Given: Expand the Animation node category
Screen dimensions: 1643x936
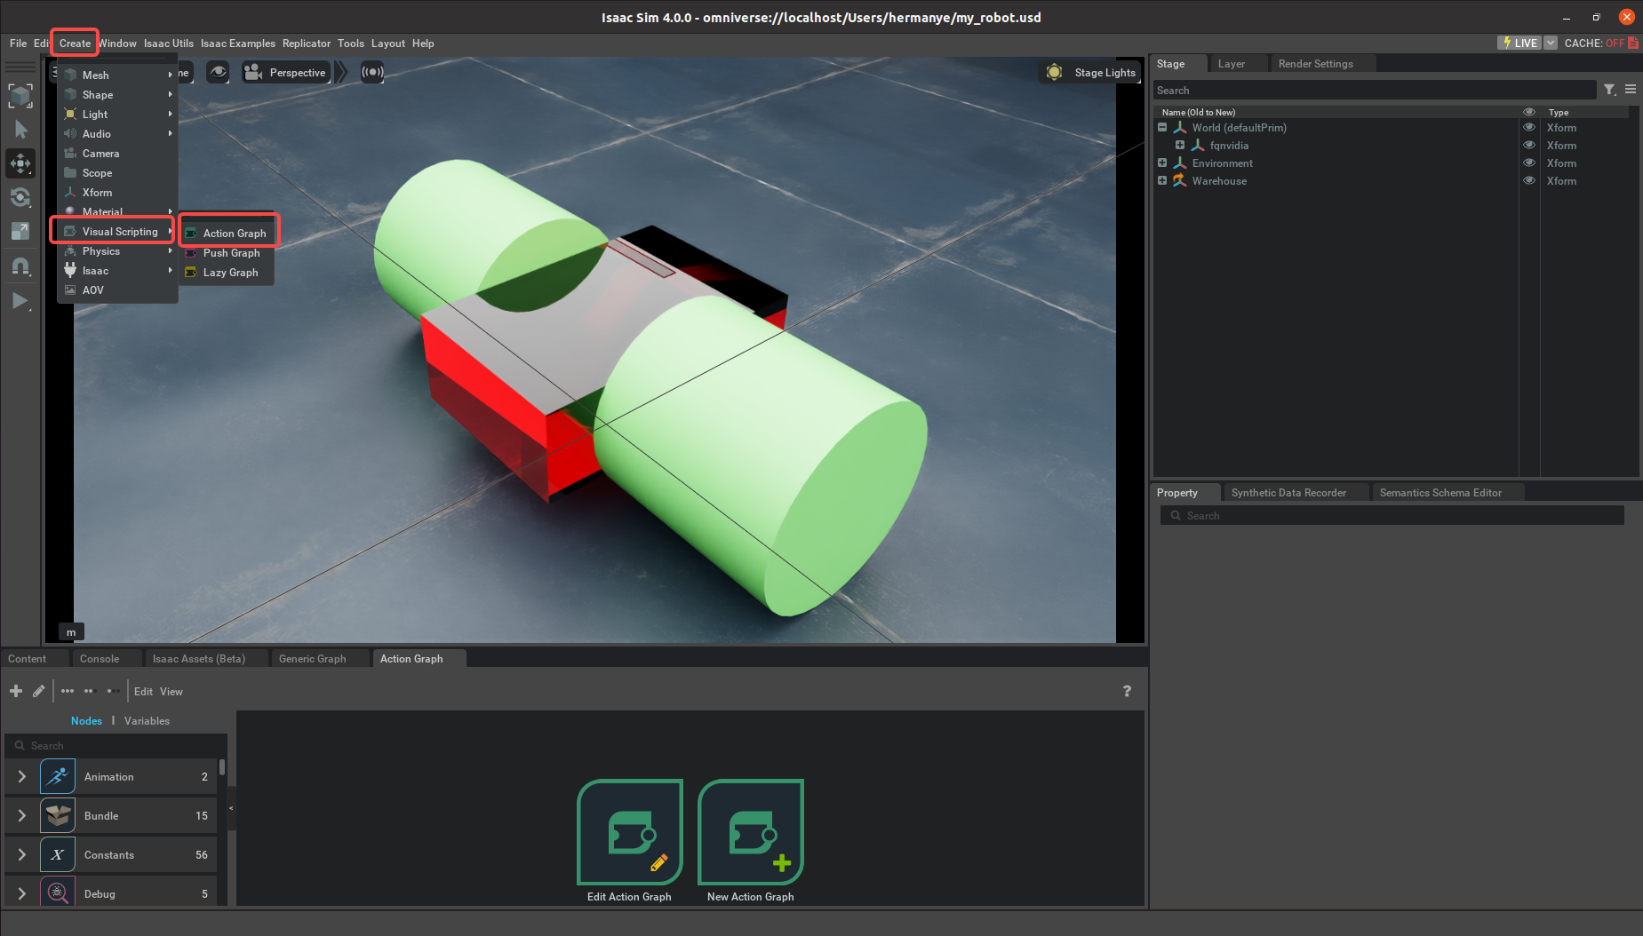Looking at the screenshot, I should point(22,776).
